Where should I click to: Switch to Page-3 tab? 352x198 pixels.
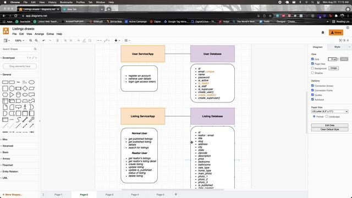(x=109, y=195)
